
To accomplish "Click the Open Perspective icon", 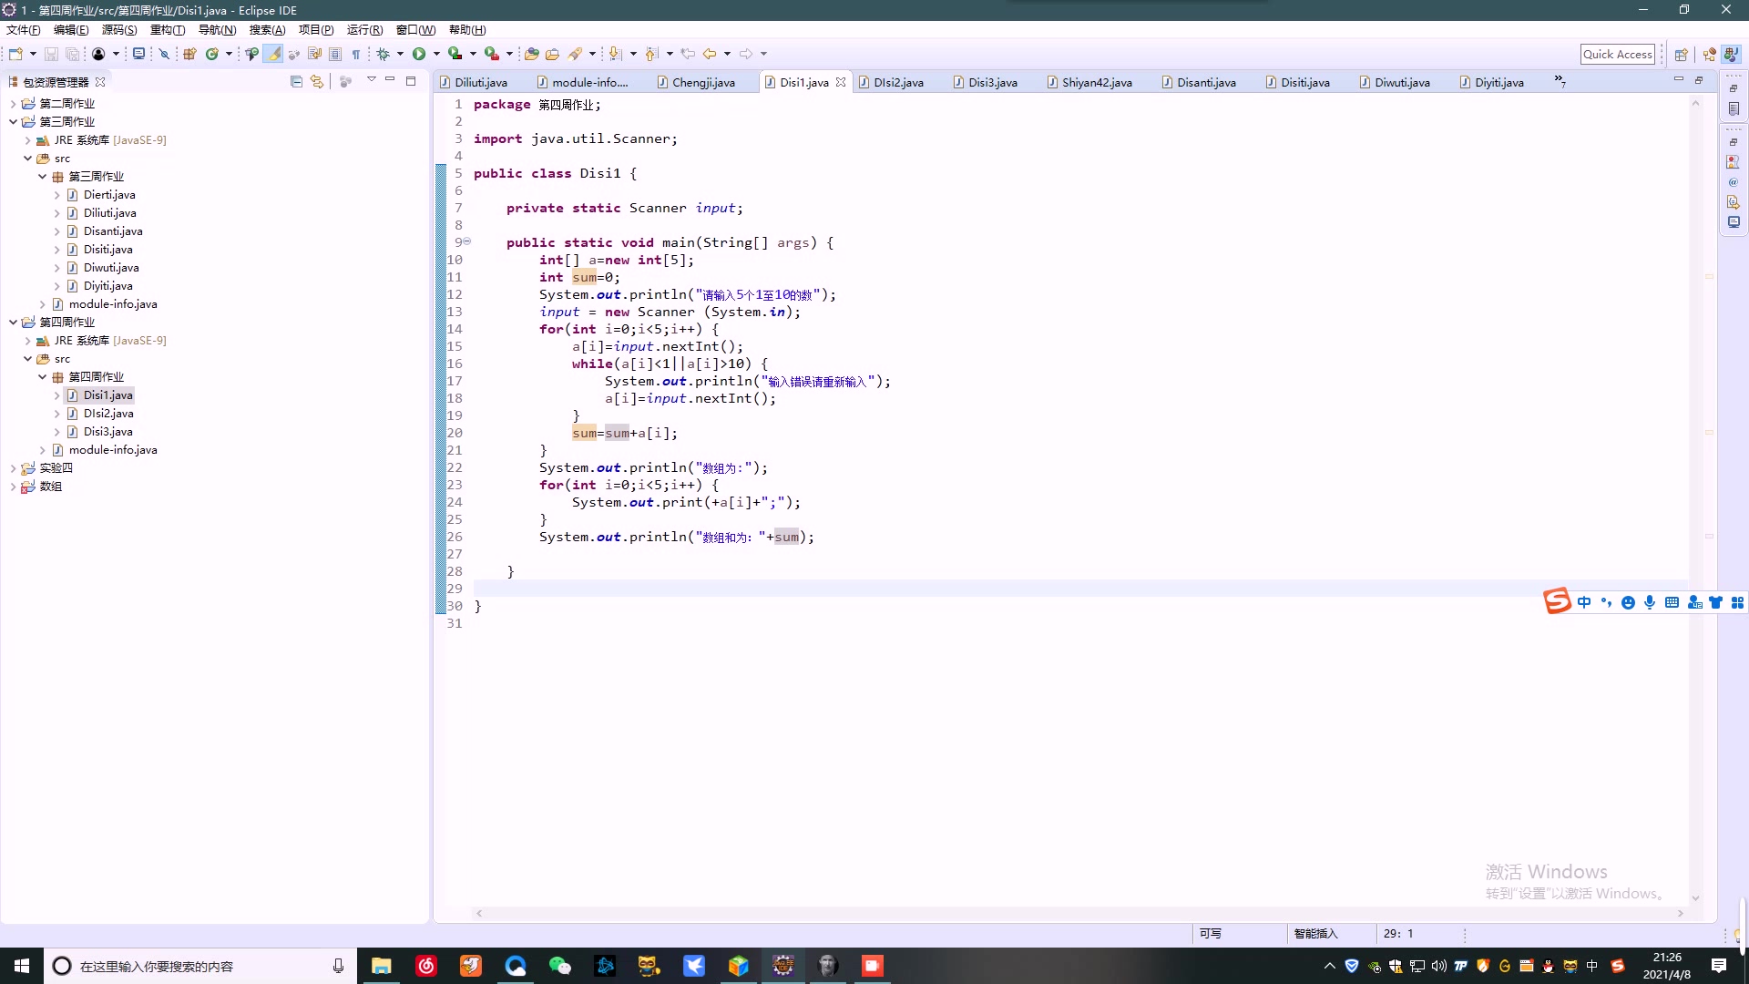I will [1681, 54].
